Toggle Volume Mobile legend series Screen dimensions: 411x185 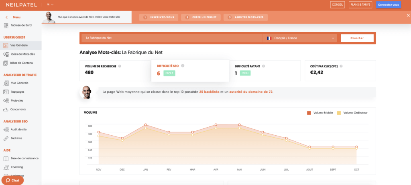309,113
